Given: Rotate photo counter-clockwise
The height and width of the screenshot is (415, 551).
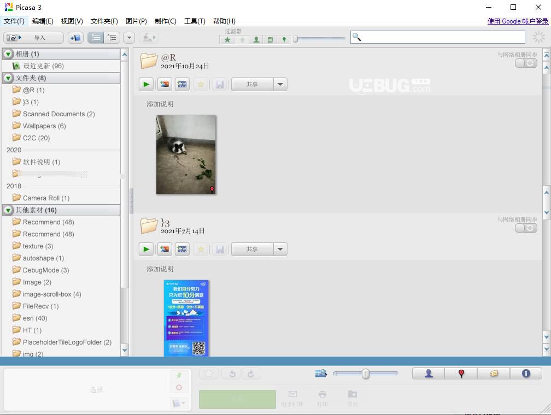Looking at the screenshot, I should point(232,374).
